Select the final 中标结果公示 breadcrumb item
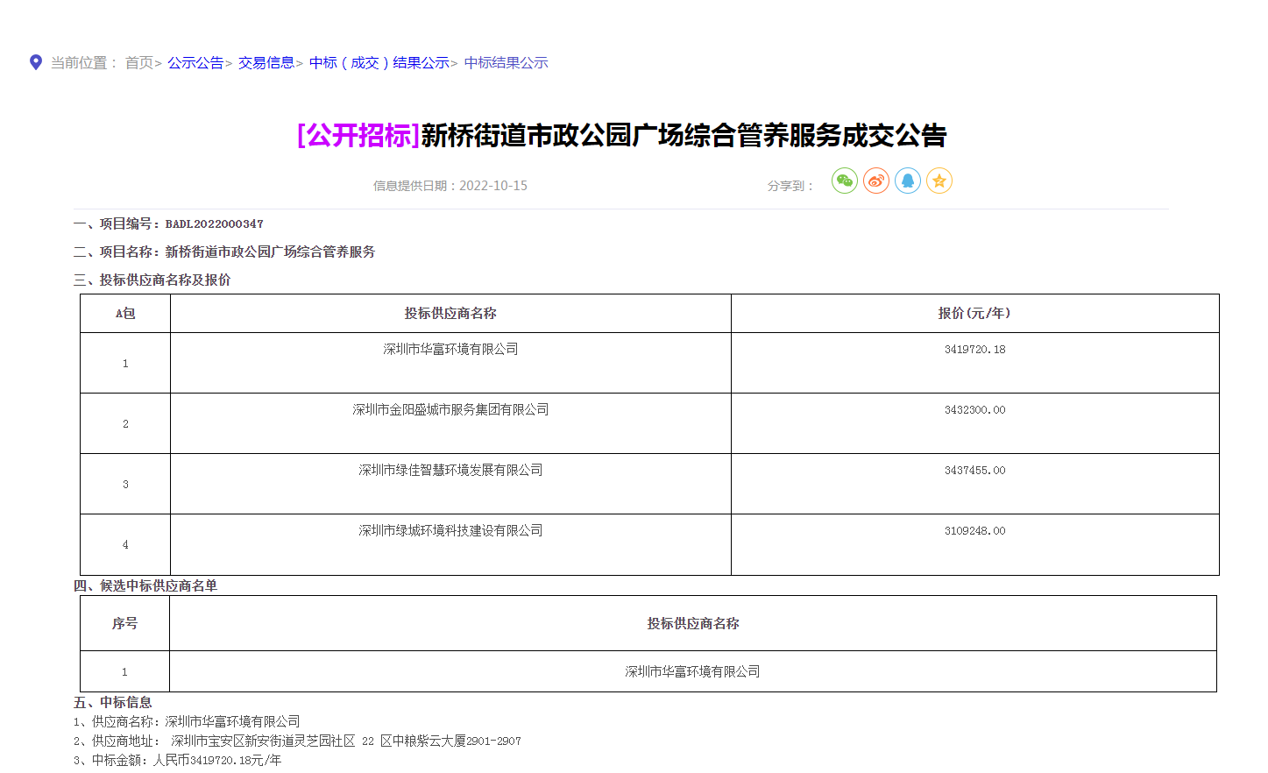Screen dimensions: 1268x773 click(506, 63)
